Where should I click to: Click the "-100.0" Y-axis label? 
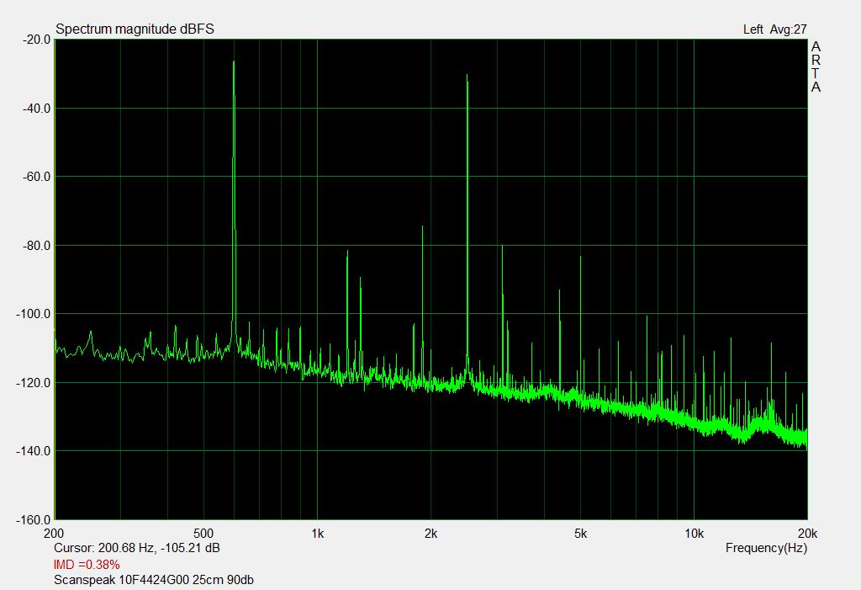coord(33,314)
